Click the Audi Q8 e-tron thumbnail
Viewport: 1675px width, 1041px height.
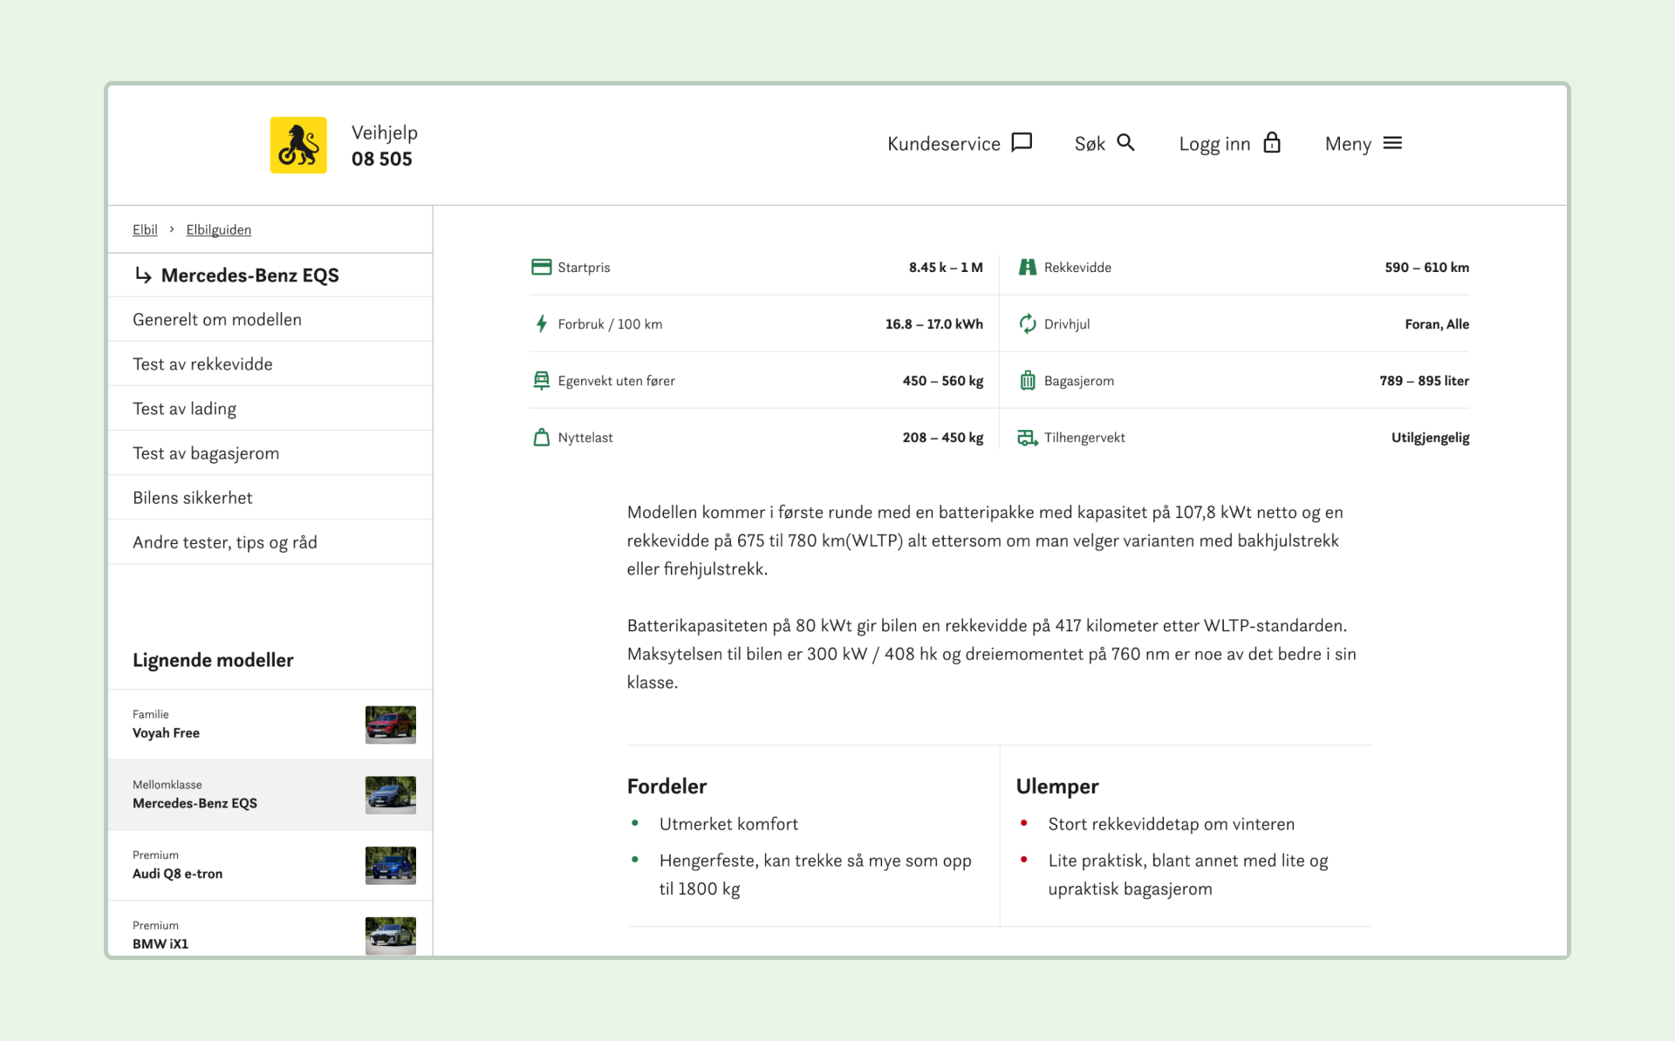tap(390, 866)
